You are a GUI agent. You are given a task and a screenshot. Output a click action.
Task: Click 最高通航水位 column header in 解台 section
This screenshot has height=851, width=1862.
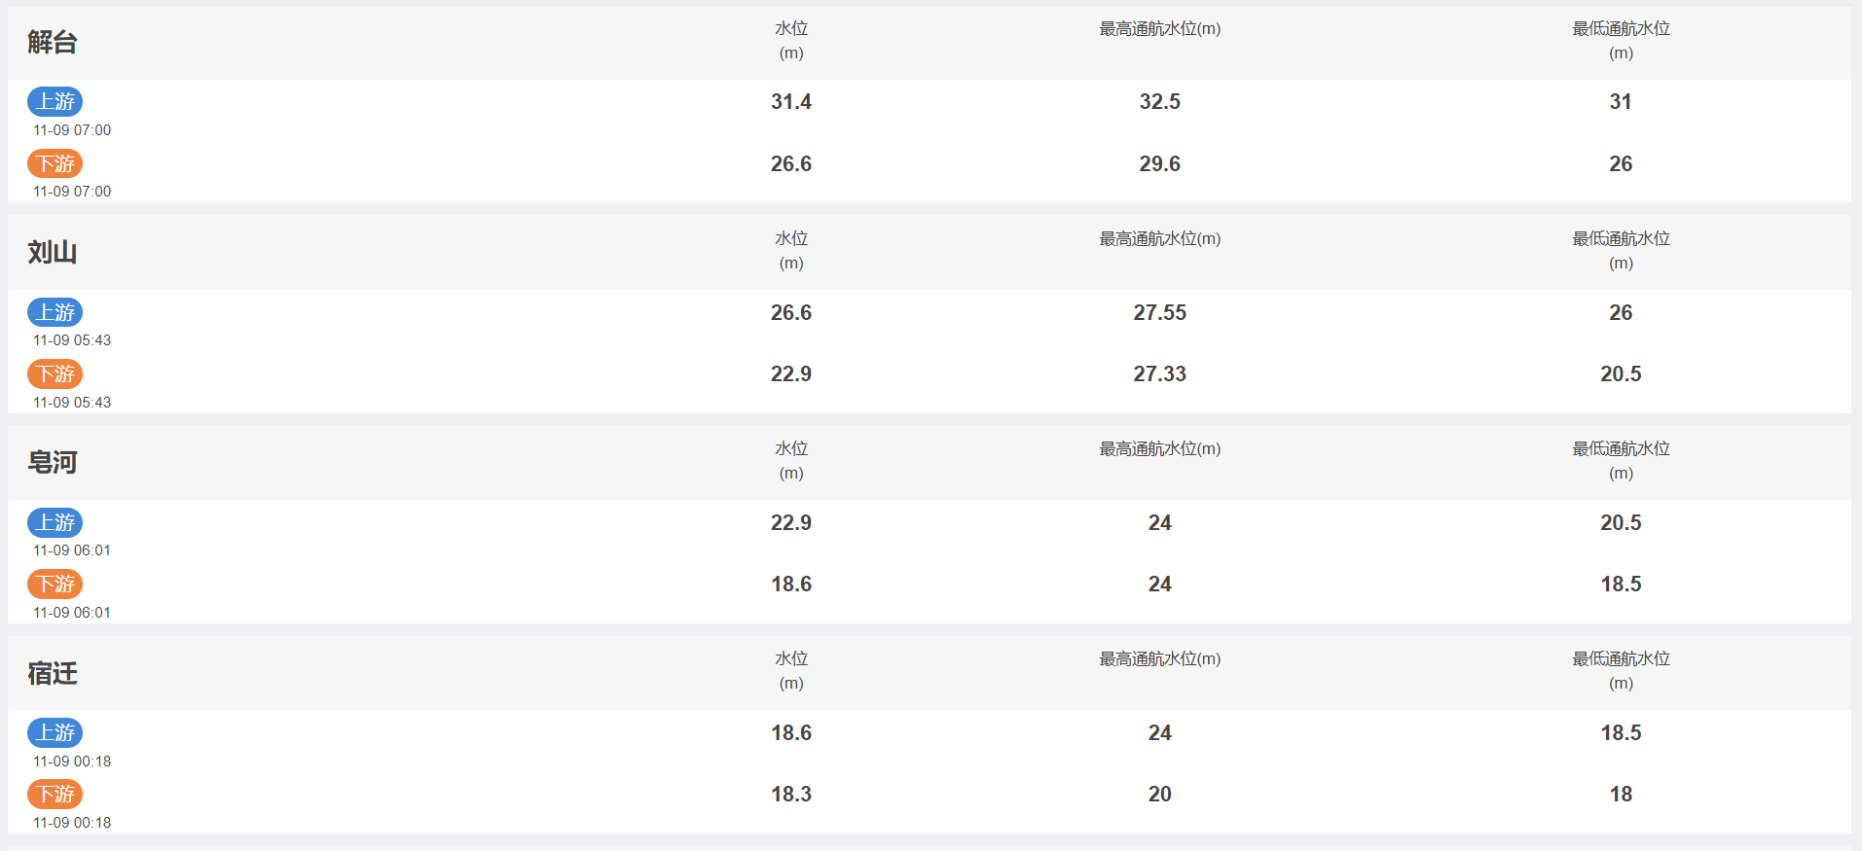point(1160,29)
